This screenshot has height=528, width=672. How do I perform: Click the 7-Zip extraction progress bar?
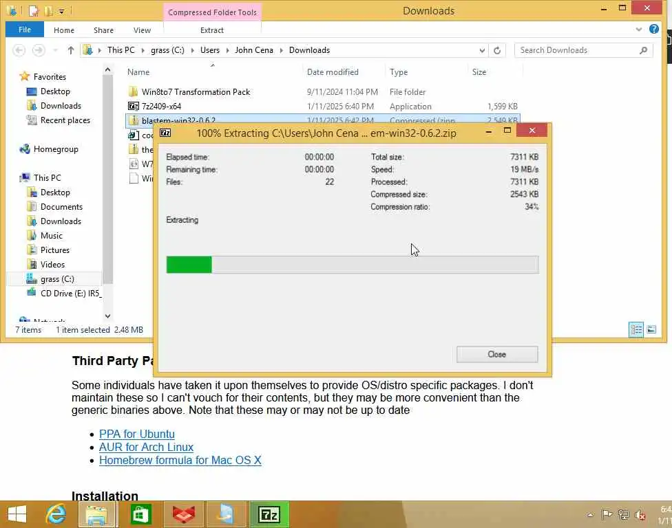click(353, 265)
